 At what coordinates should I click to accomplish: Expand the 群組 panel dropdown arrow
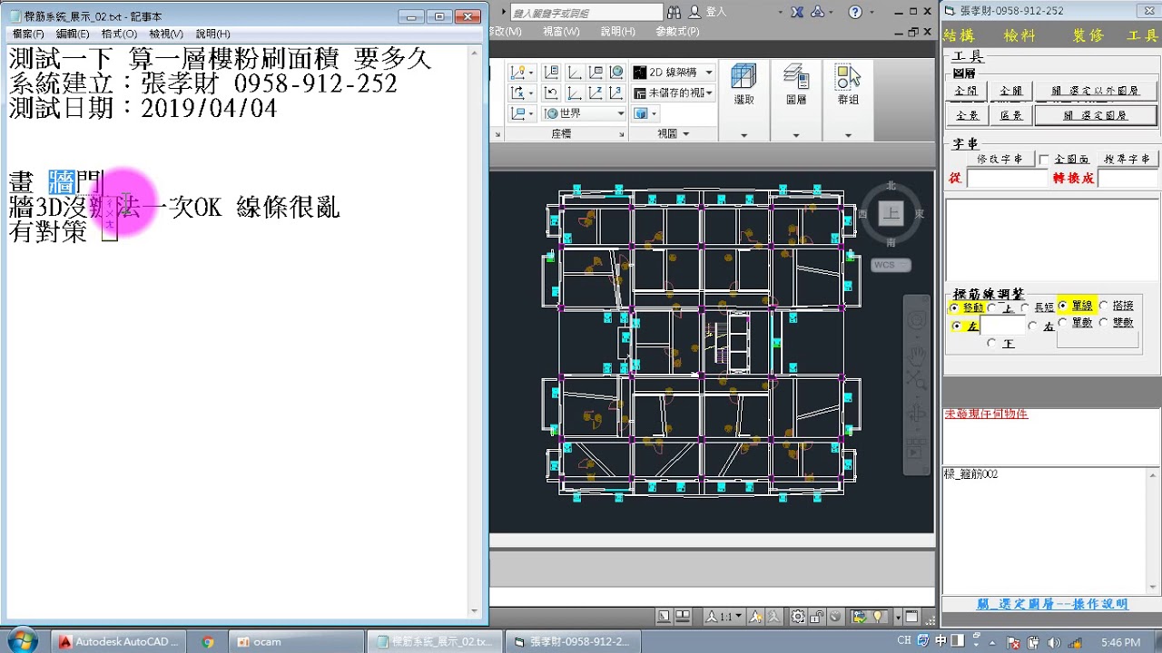click(848, 135)
